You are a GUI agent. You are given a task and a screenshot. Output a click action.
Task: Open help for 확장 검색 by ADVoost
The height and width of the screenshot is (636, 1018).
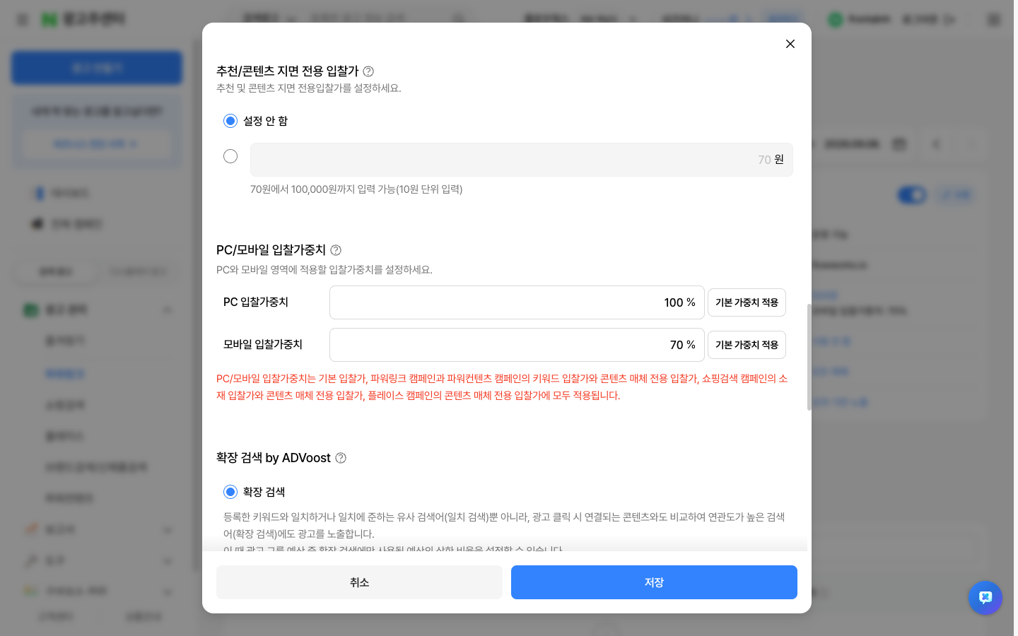[x=341, y=458]
